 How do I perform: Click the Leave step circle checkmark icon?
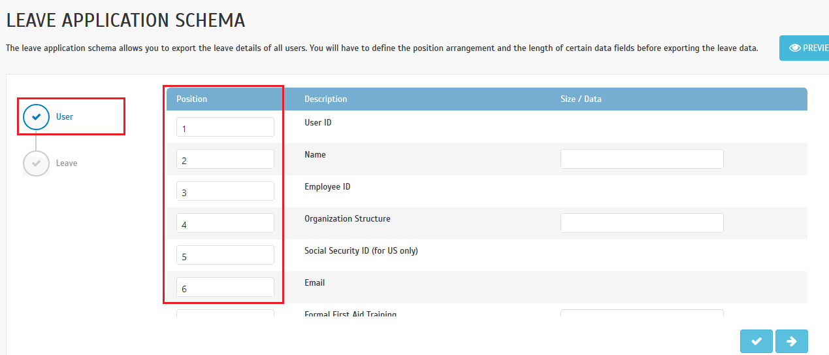36,163
